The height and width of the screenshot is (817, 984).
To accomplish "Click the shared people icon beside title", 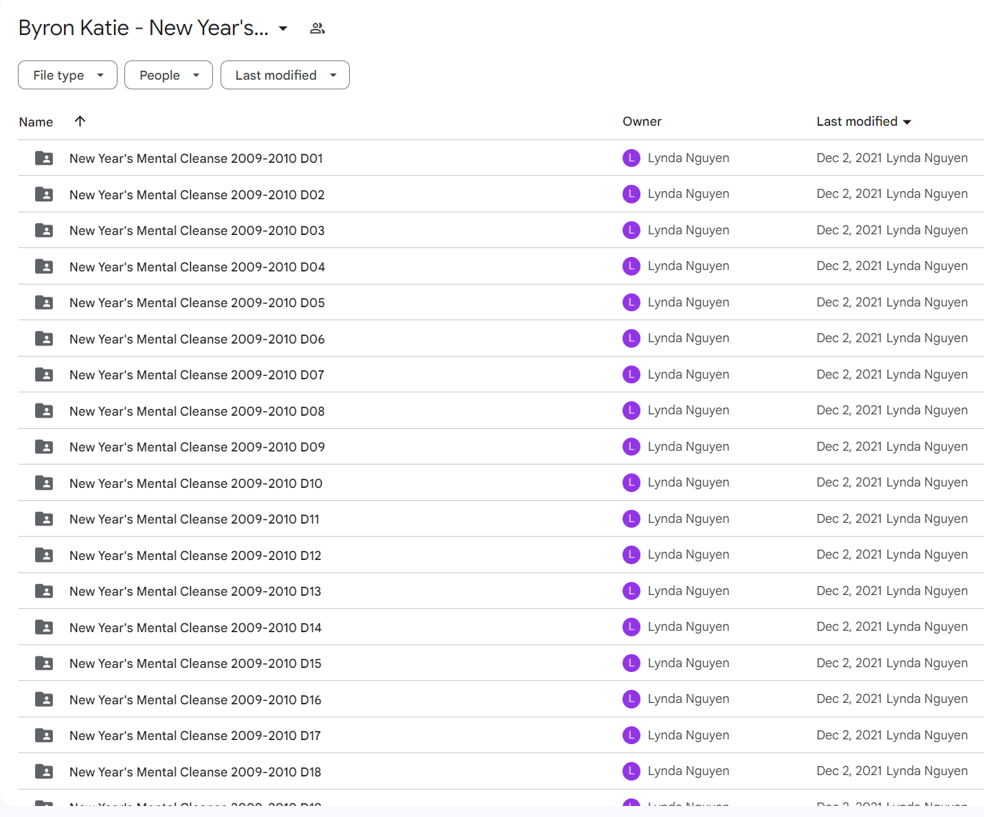I will [317, 28].
